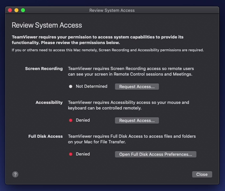The width and height of the screenshot is (225, 191).
Task: Click the red Denied dot for Full Disk Access
Action: coord(71,154)
